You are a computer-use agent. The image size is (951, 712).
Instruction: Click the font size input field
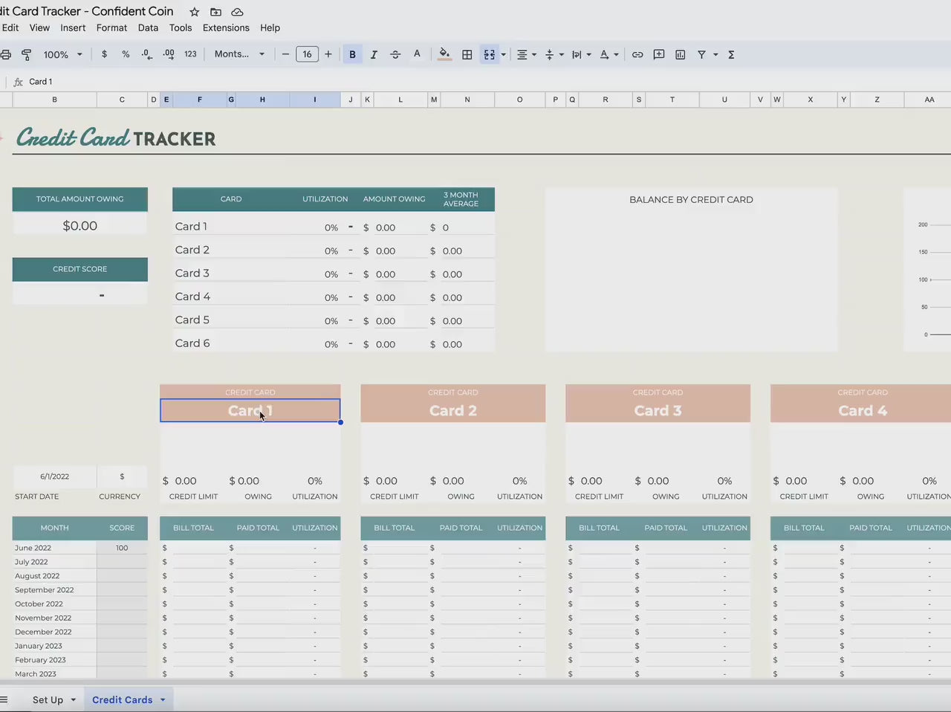(307, 54)
